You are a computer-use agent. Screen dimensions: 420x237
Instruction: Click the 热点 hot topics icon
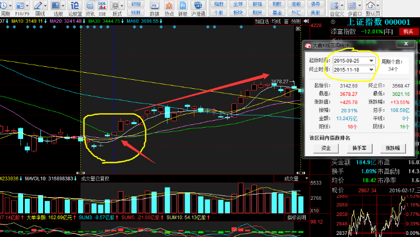(169, 8)
